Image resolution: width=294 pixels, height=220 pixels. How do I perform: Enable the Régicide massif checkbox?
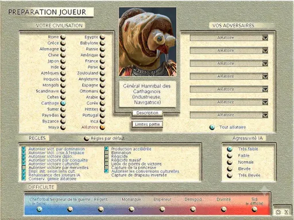106,160
